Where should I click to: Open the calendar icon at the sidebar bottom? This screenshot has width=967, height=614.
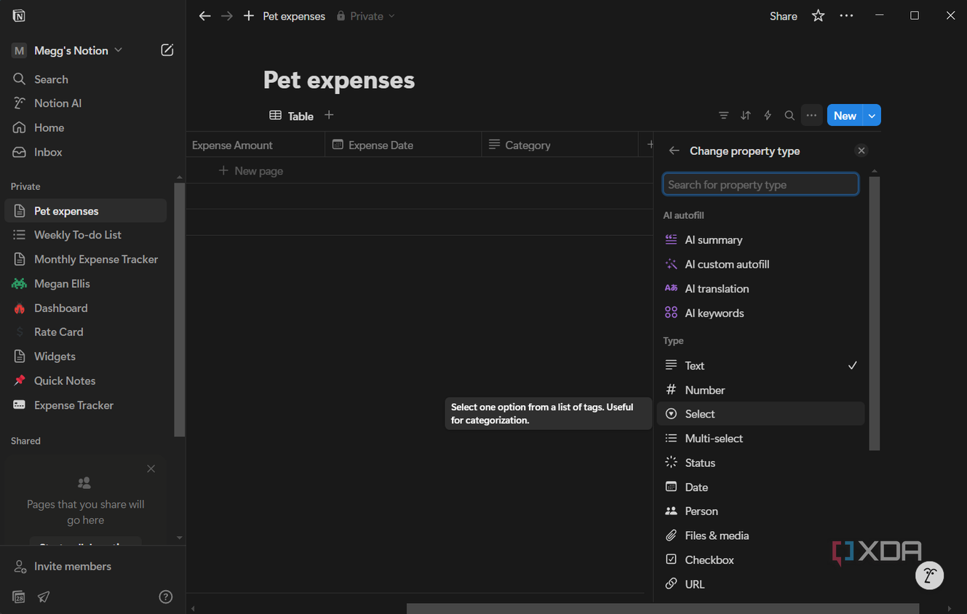pos(19,597)
